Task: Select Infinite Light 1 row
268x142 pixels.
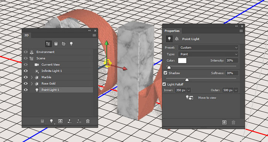Action: pos(61,71)
